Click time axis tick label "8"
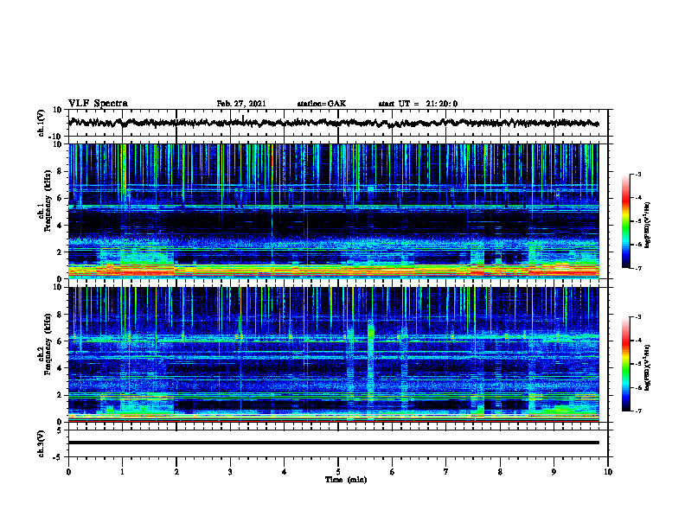This screenshot has width=685, height=529. pyautogui.click(x=500, y=472)
